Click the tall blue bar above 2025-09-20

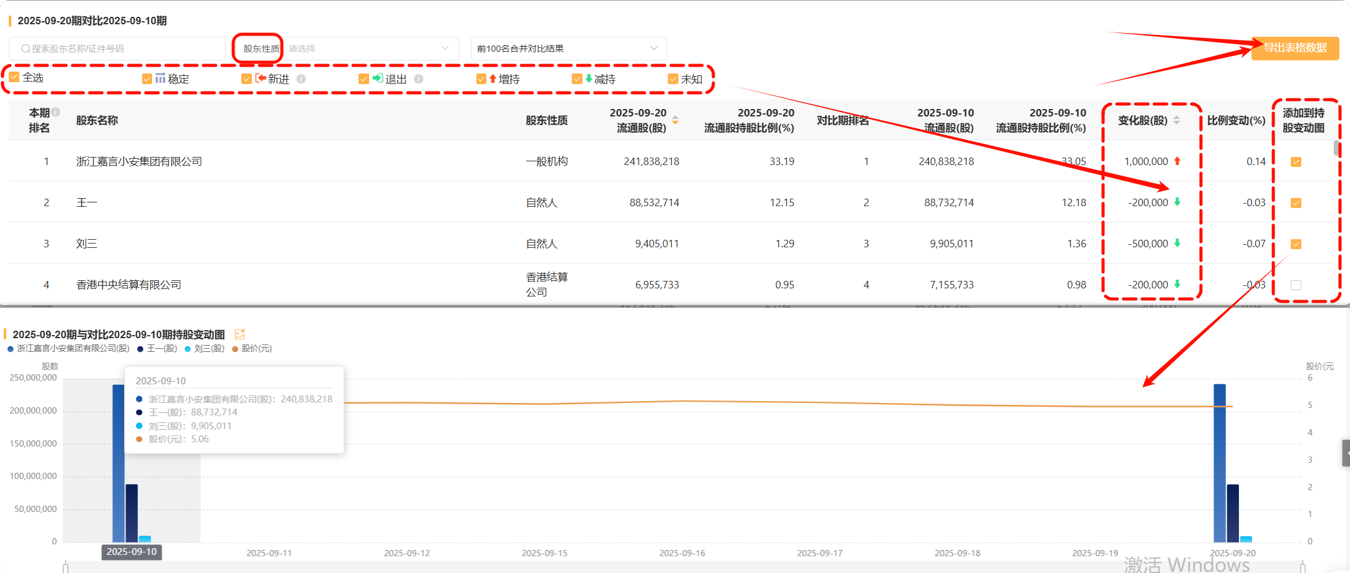(1220, 463)
